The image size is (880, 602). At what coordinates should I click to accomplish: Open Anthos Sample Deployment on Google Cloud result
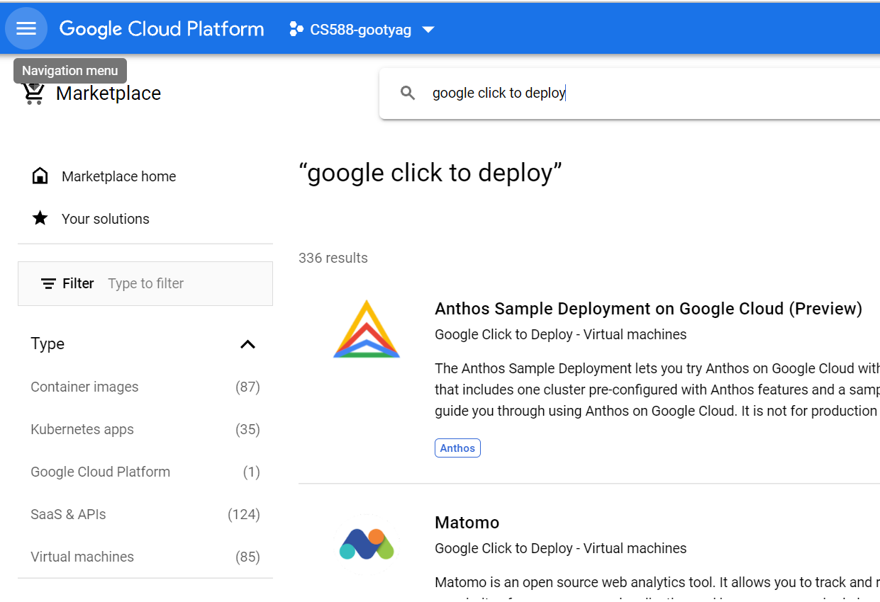pyautogui.click(x=648, y=309)
